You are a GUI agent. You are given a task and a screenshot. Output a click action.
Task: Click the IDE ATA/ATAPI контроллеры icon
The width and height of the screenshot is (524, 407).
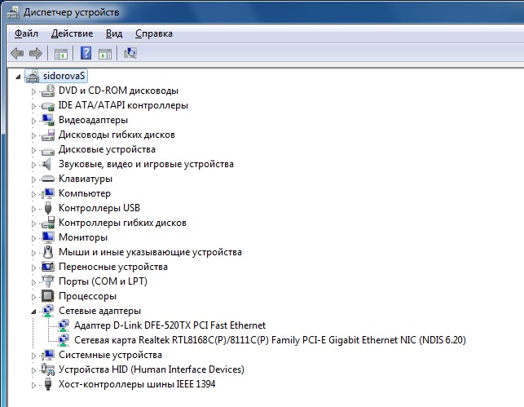pos(48,106)
